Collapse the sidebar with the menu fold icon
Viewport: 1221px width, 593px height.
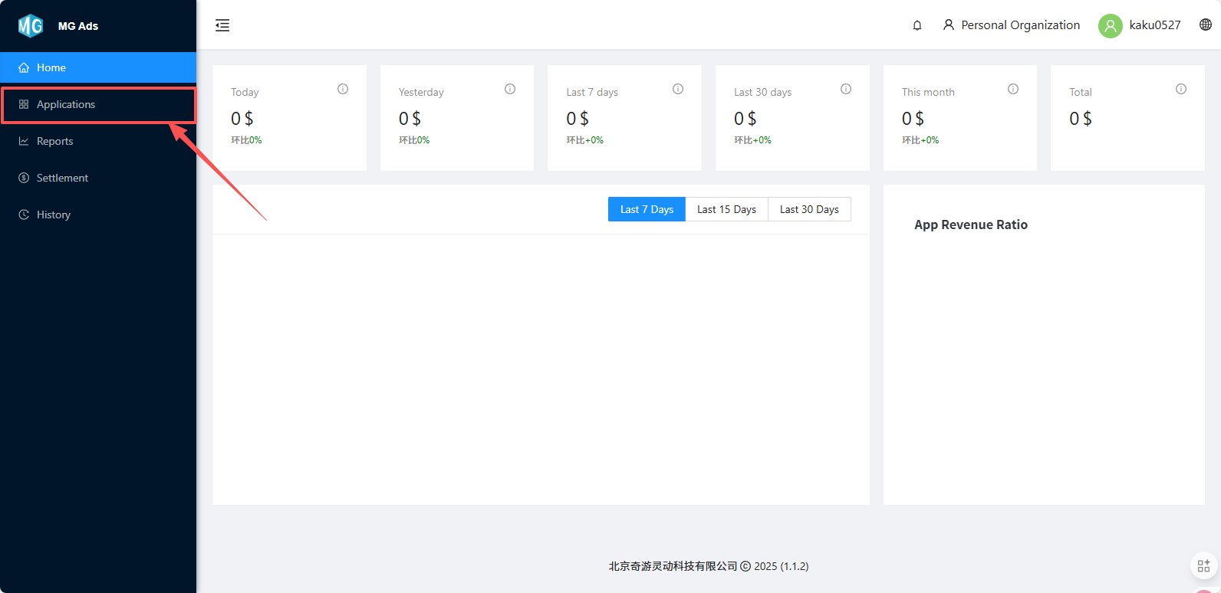(x=222, y=25)
